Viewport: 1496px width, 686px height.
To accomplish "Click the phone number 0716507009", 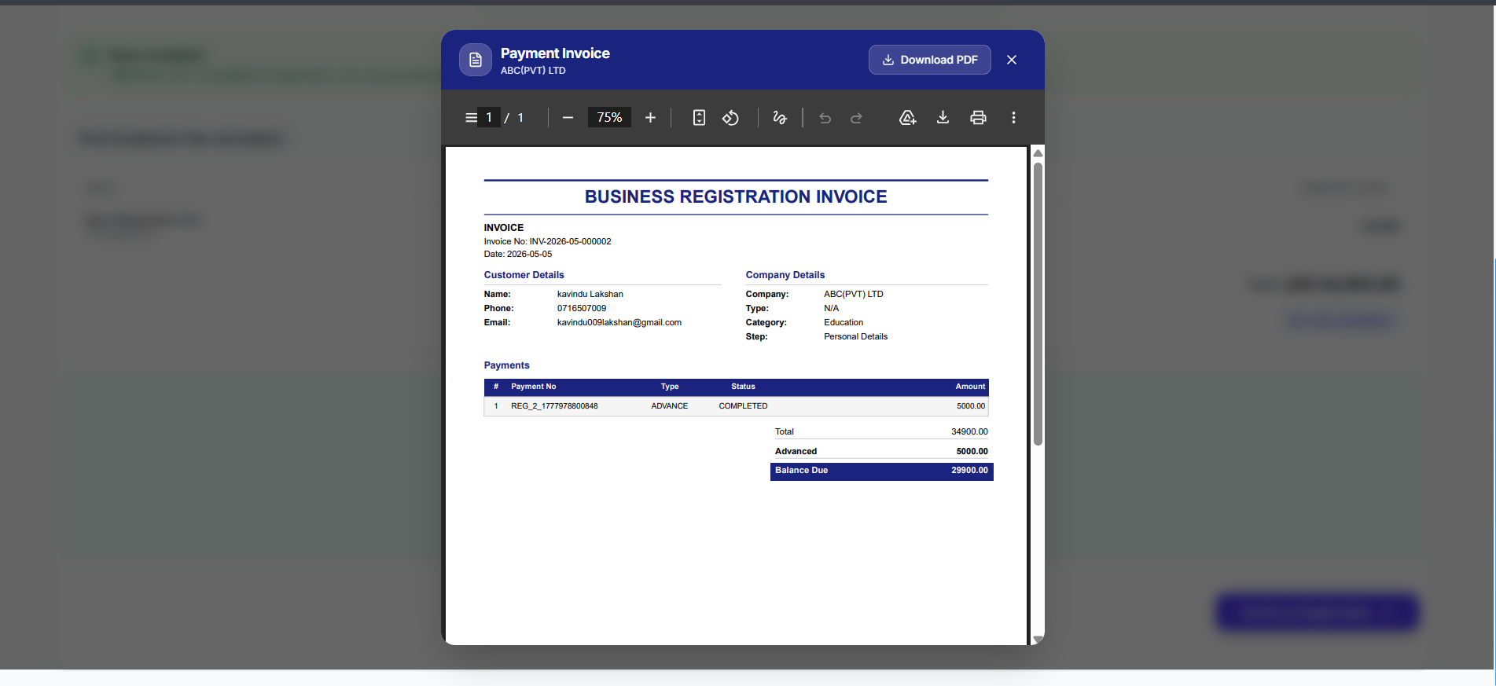I will 582,309.
